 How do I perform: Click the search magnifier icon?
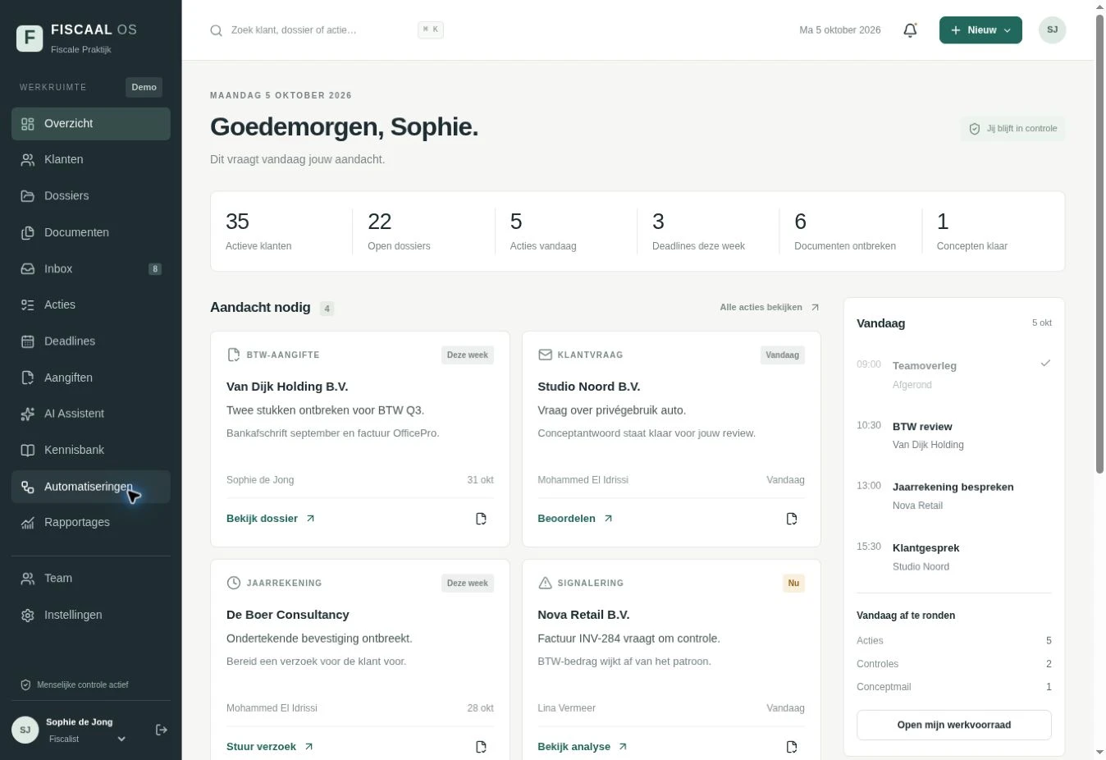pyautogui.click(x=216, y=30)
